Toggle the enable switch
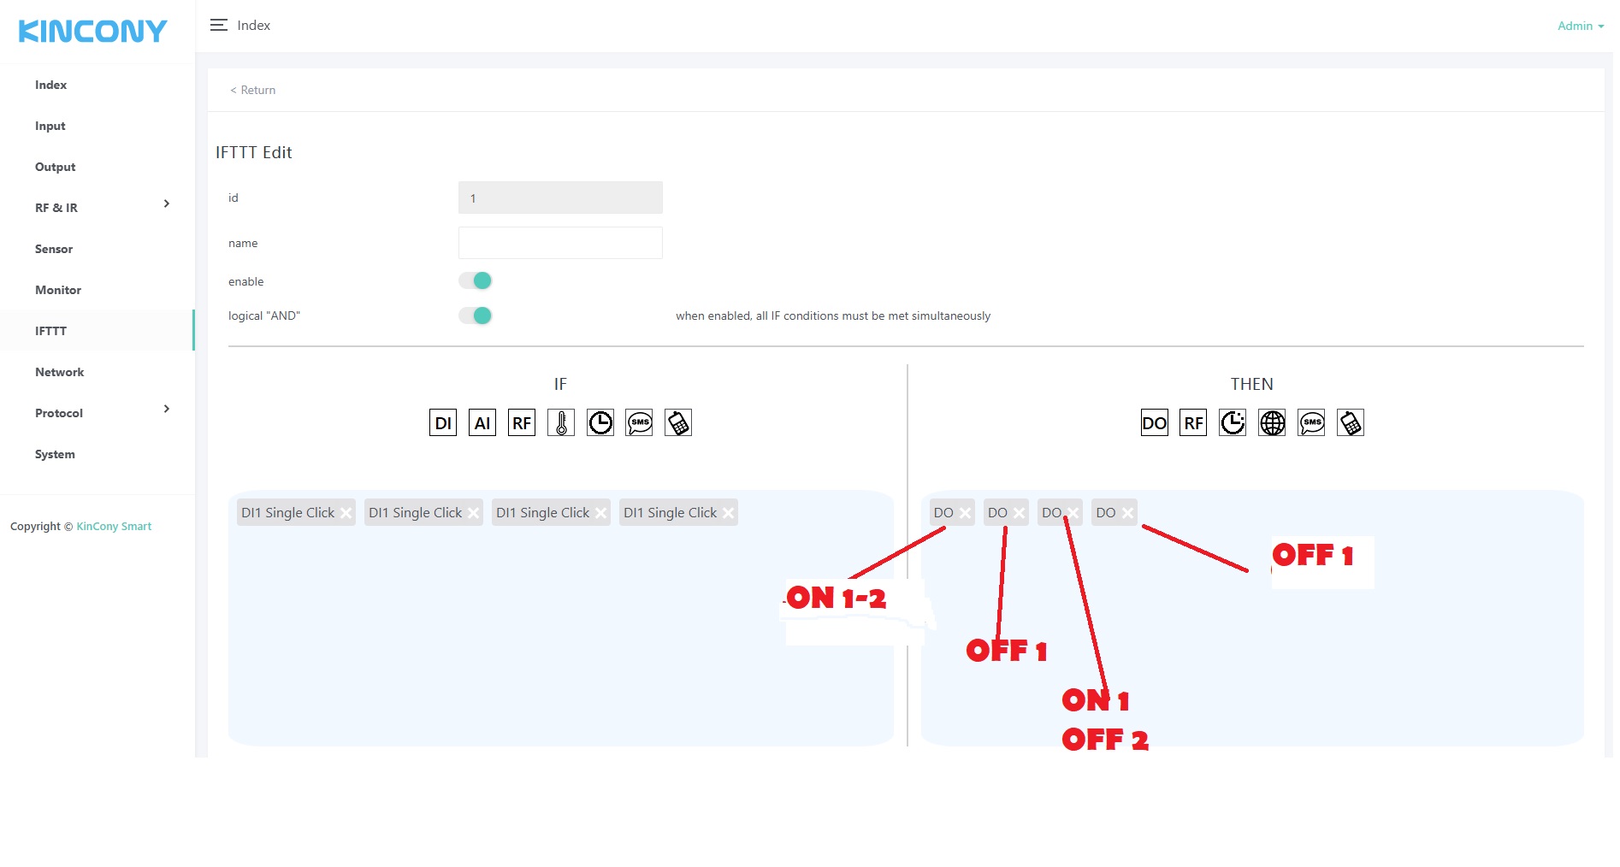 (x=476, y=280)
